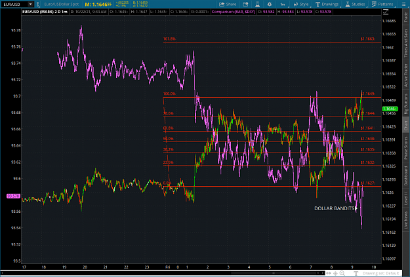Select the Chart sidebar tab
Image resolution: width=410 pixels, height=277 pixels.
point(406,125)
